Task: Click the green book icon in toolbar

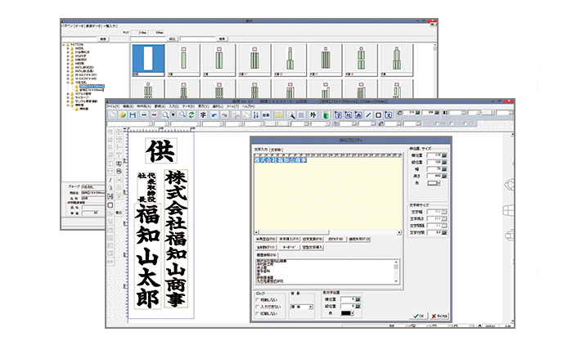Action: click(x=326, y=115)
